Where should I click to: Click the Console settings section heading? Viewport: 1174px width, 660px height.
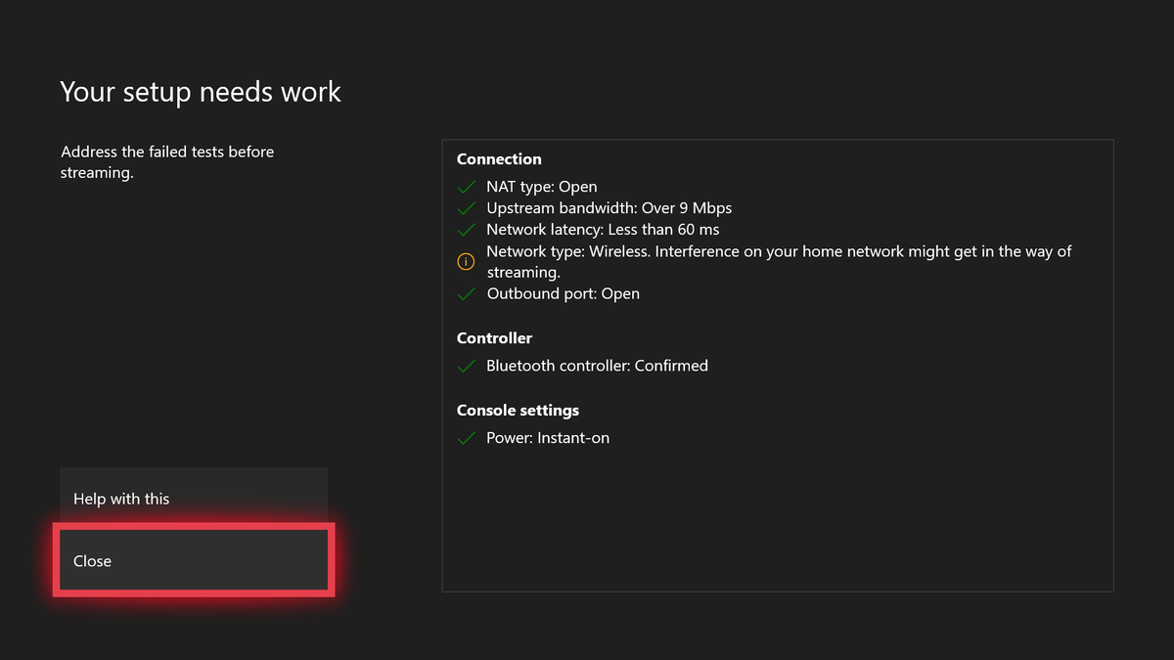(518, 410)
